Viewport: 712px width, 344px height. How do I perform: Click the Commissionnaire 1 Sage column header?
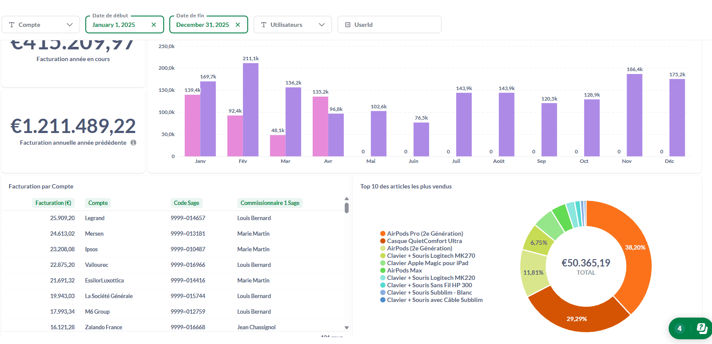(x=270, y=203)
